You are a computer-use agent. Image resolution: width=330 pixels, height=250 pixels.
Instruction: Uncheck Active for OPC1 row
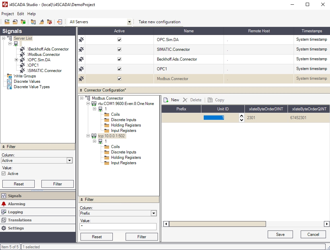click(x=119, y=69)
